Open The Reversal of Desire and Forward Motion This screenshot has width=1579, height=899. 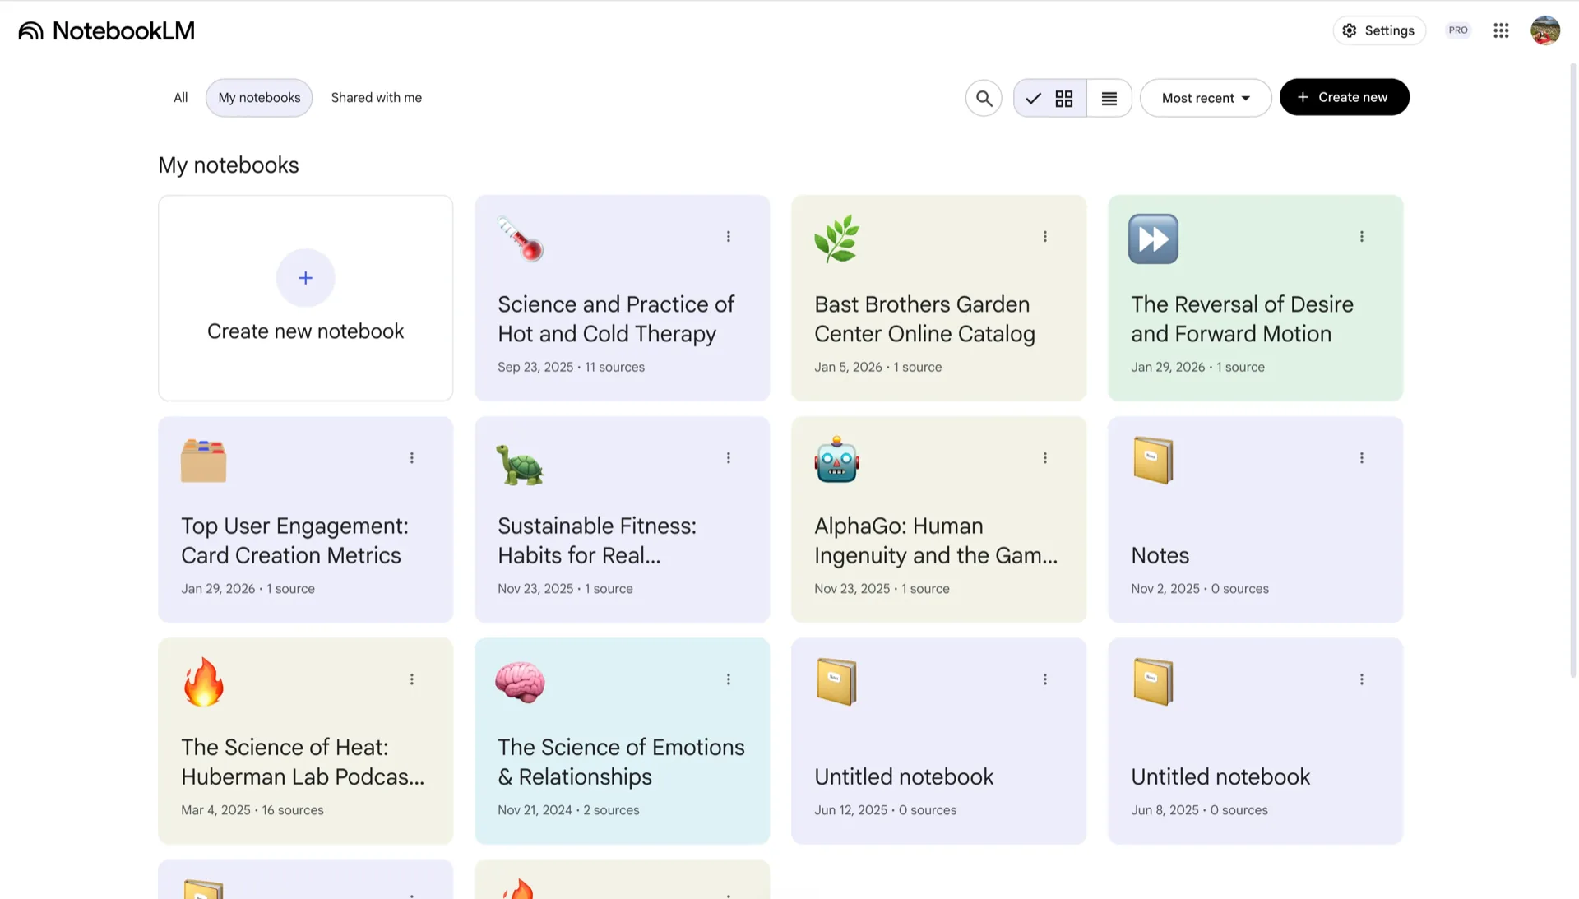pyautogui.click(x=1242, y=319)
